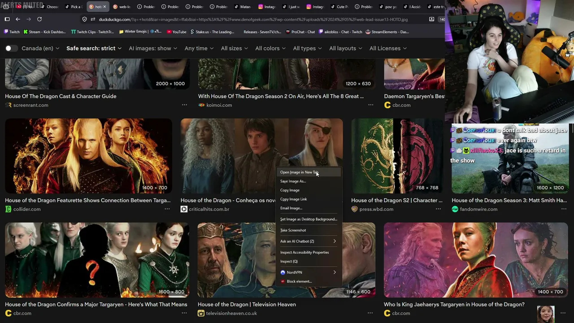Expand the All colors filter
The height and width of the screenshot is (323, 574).
[x=270, y=48]
